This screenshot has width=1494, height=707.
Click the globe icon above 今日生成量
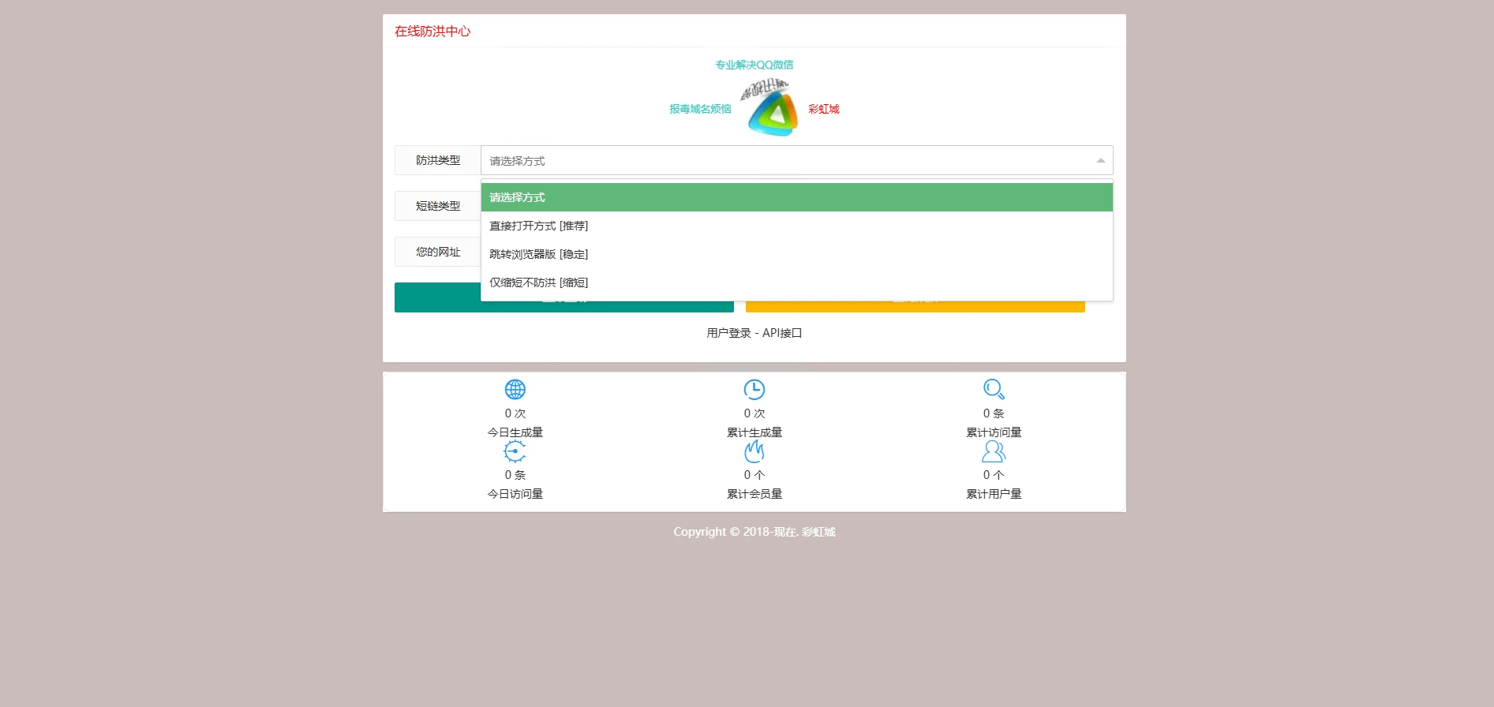point(515,389)
